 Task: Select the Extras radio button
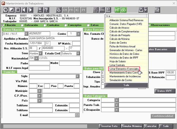(x=88, y=25)
